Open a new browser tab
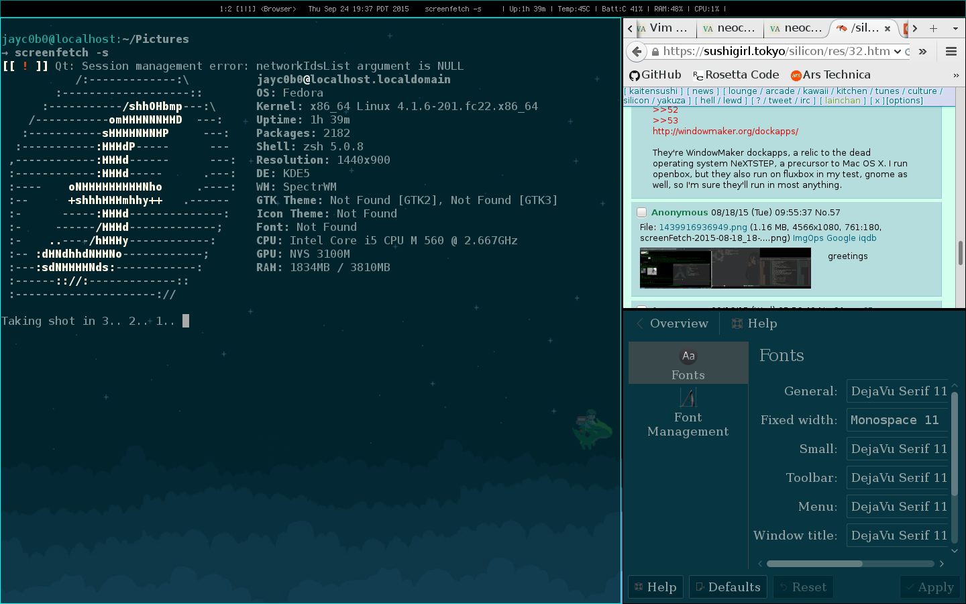This screenshot has height=604, width=966. click(933, 28)
